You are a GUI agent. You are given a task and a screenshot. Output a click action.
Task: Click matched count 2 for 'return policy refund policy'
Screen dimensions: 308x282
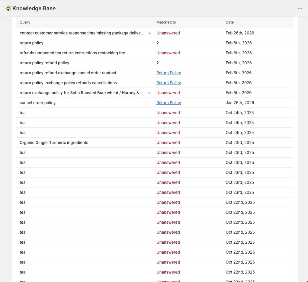click(x=158, y=63)
